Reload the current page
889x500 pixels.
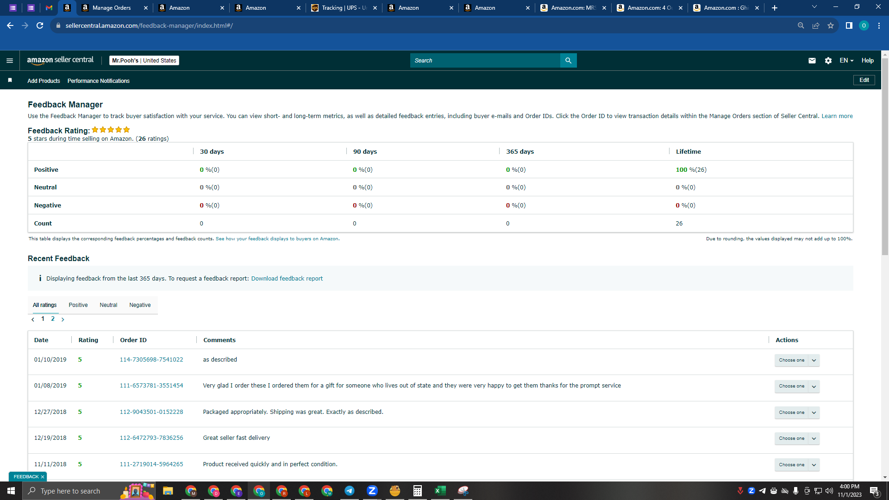[x=40, y=25]
